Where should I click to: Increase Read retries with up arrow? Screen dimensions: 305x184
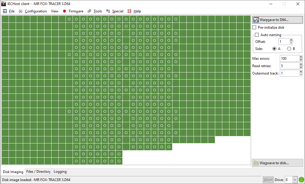(x=301, y=64)
